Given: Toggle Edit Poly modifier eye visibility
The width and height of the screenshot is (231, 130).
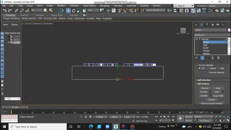Looking at the screenshot, I should point(196,39).
